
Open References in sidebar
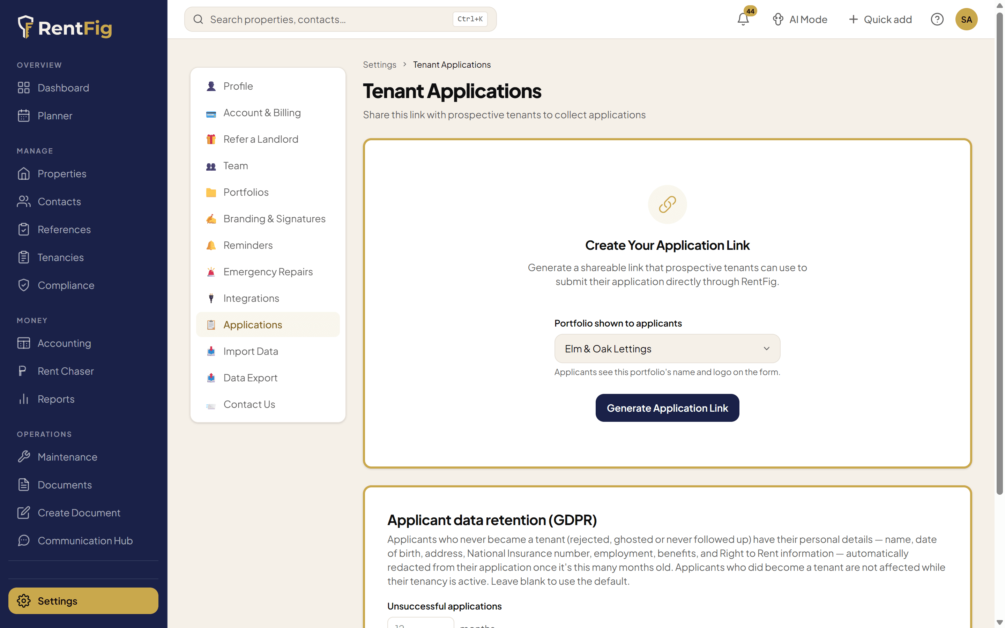83,229
